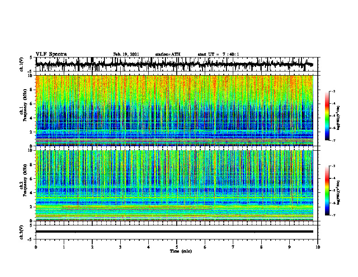Screen dimensions: 358x277
Task: Click the 4 kHz tick on ch.2 frequency axis
Action: tap(32, 193)
